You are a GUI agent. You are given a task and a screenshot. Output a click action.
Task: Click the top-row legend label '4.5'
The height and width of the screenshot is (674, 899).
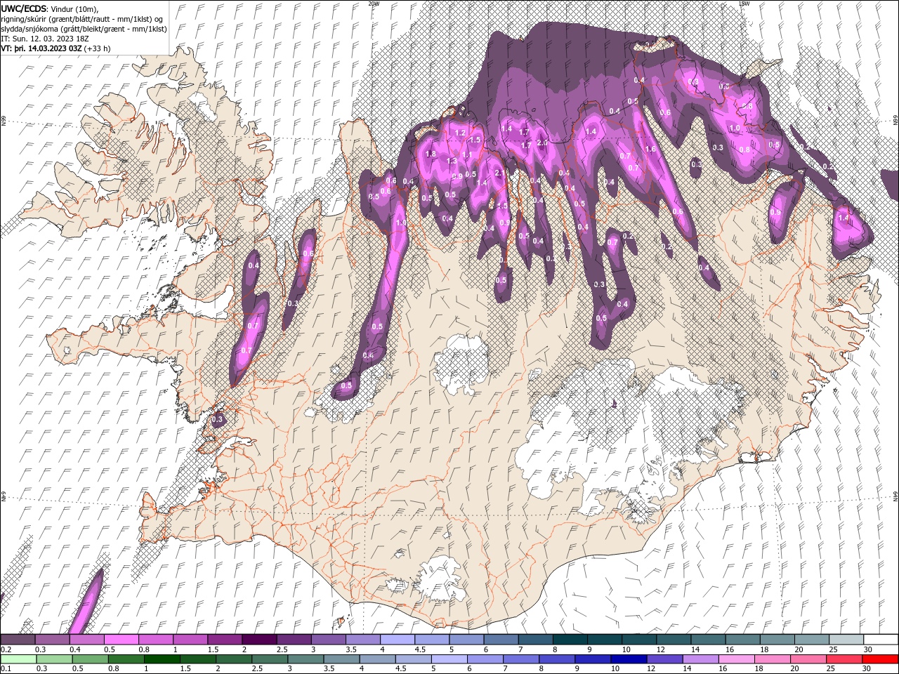(x=420, y=649)
